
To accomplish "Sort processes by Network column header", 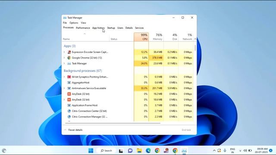I will tap(186, 37).
